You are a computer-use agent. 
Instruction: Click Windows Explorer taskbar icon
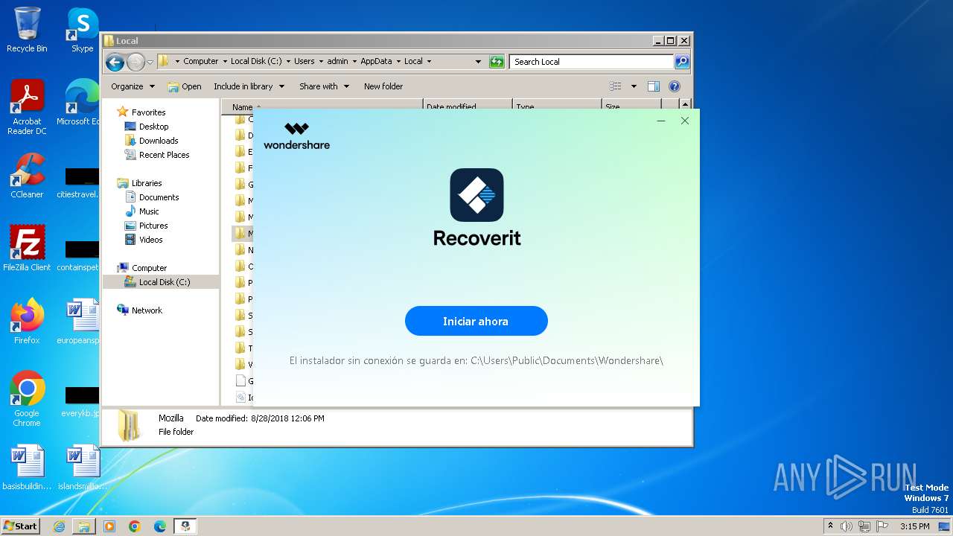[84, 526]
